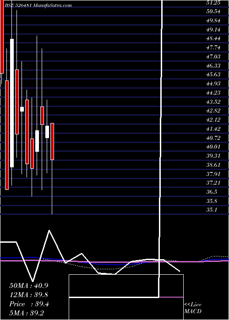Select the 42.82 price axis label
Viewport: 229px width, 320px height.
tap(213, 111)
